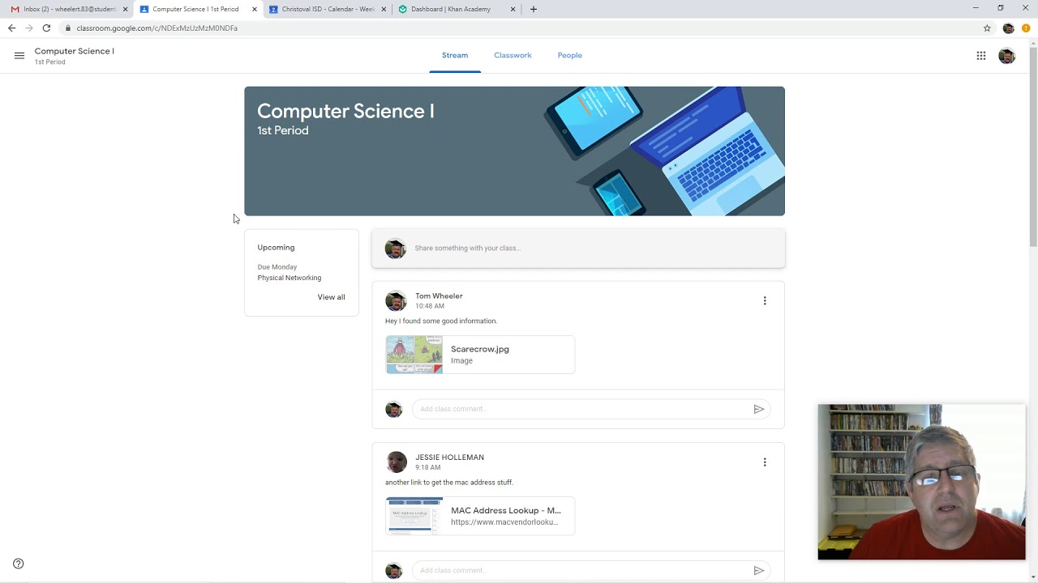Close the Khan Academy Dashboard tab

click(513, 10)
